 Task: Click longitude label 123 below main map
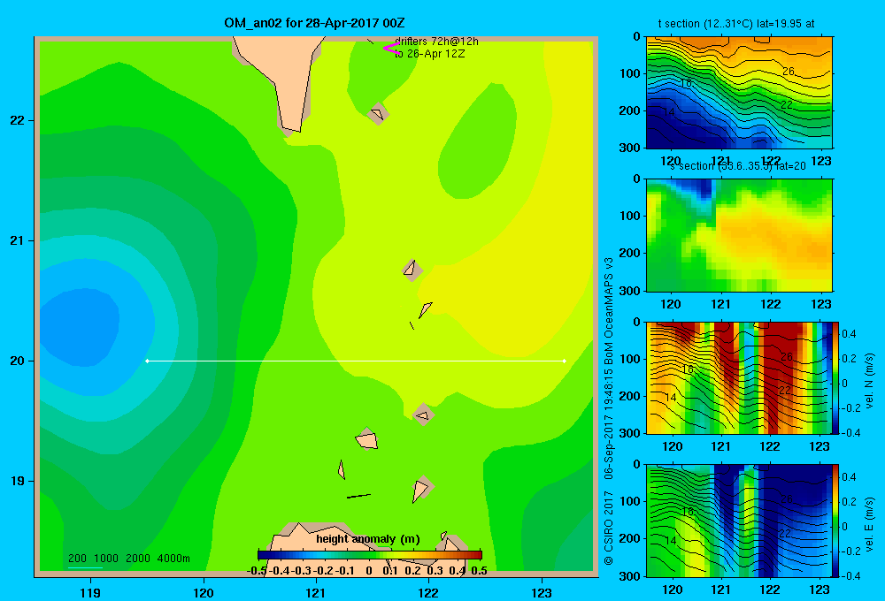[542, 593]
